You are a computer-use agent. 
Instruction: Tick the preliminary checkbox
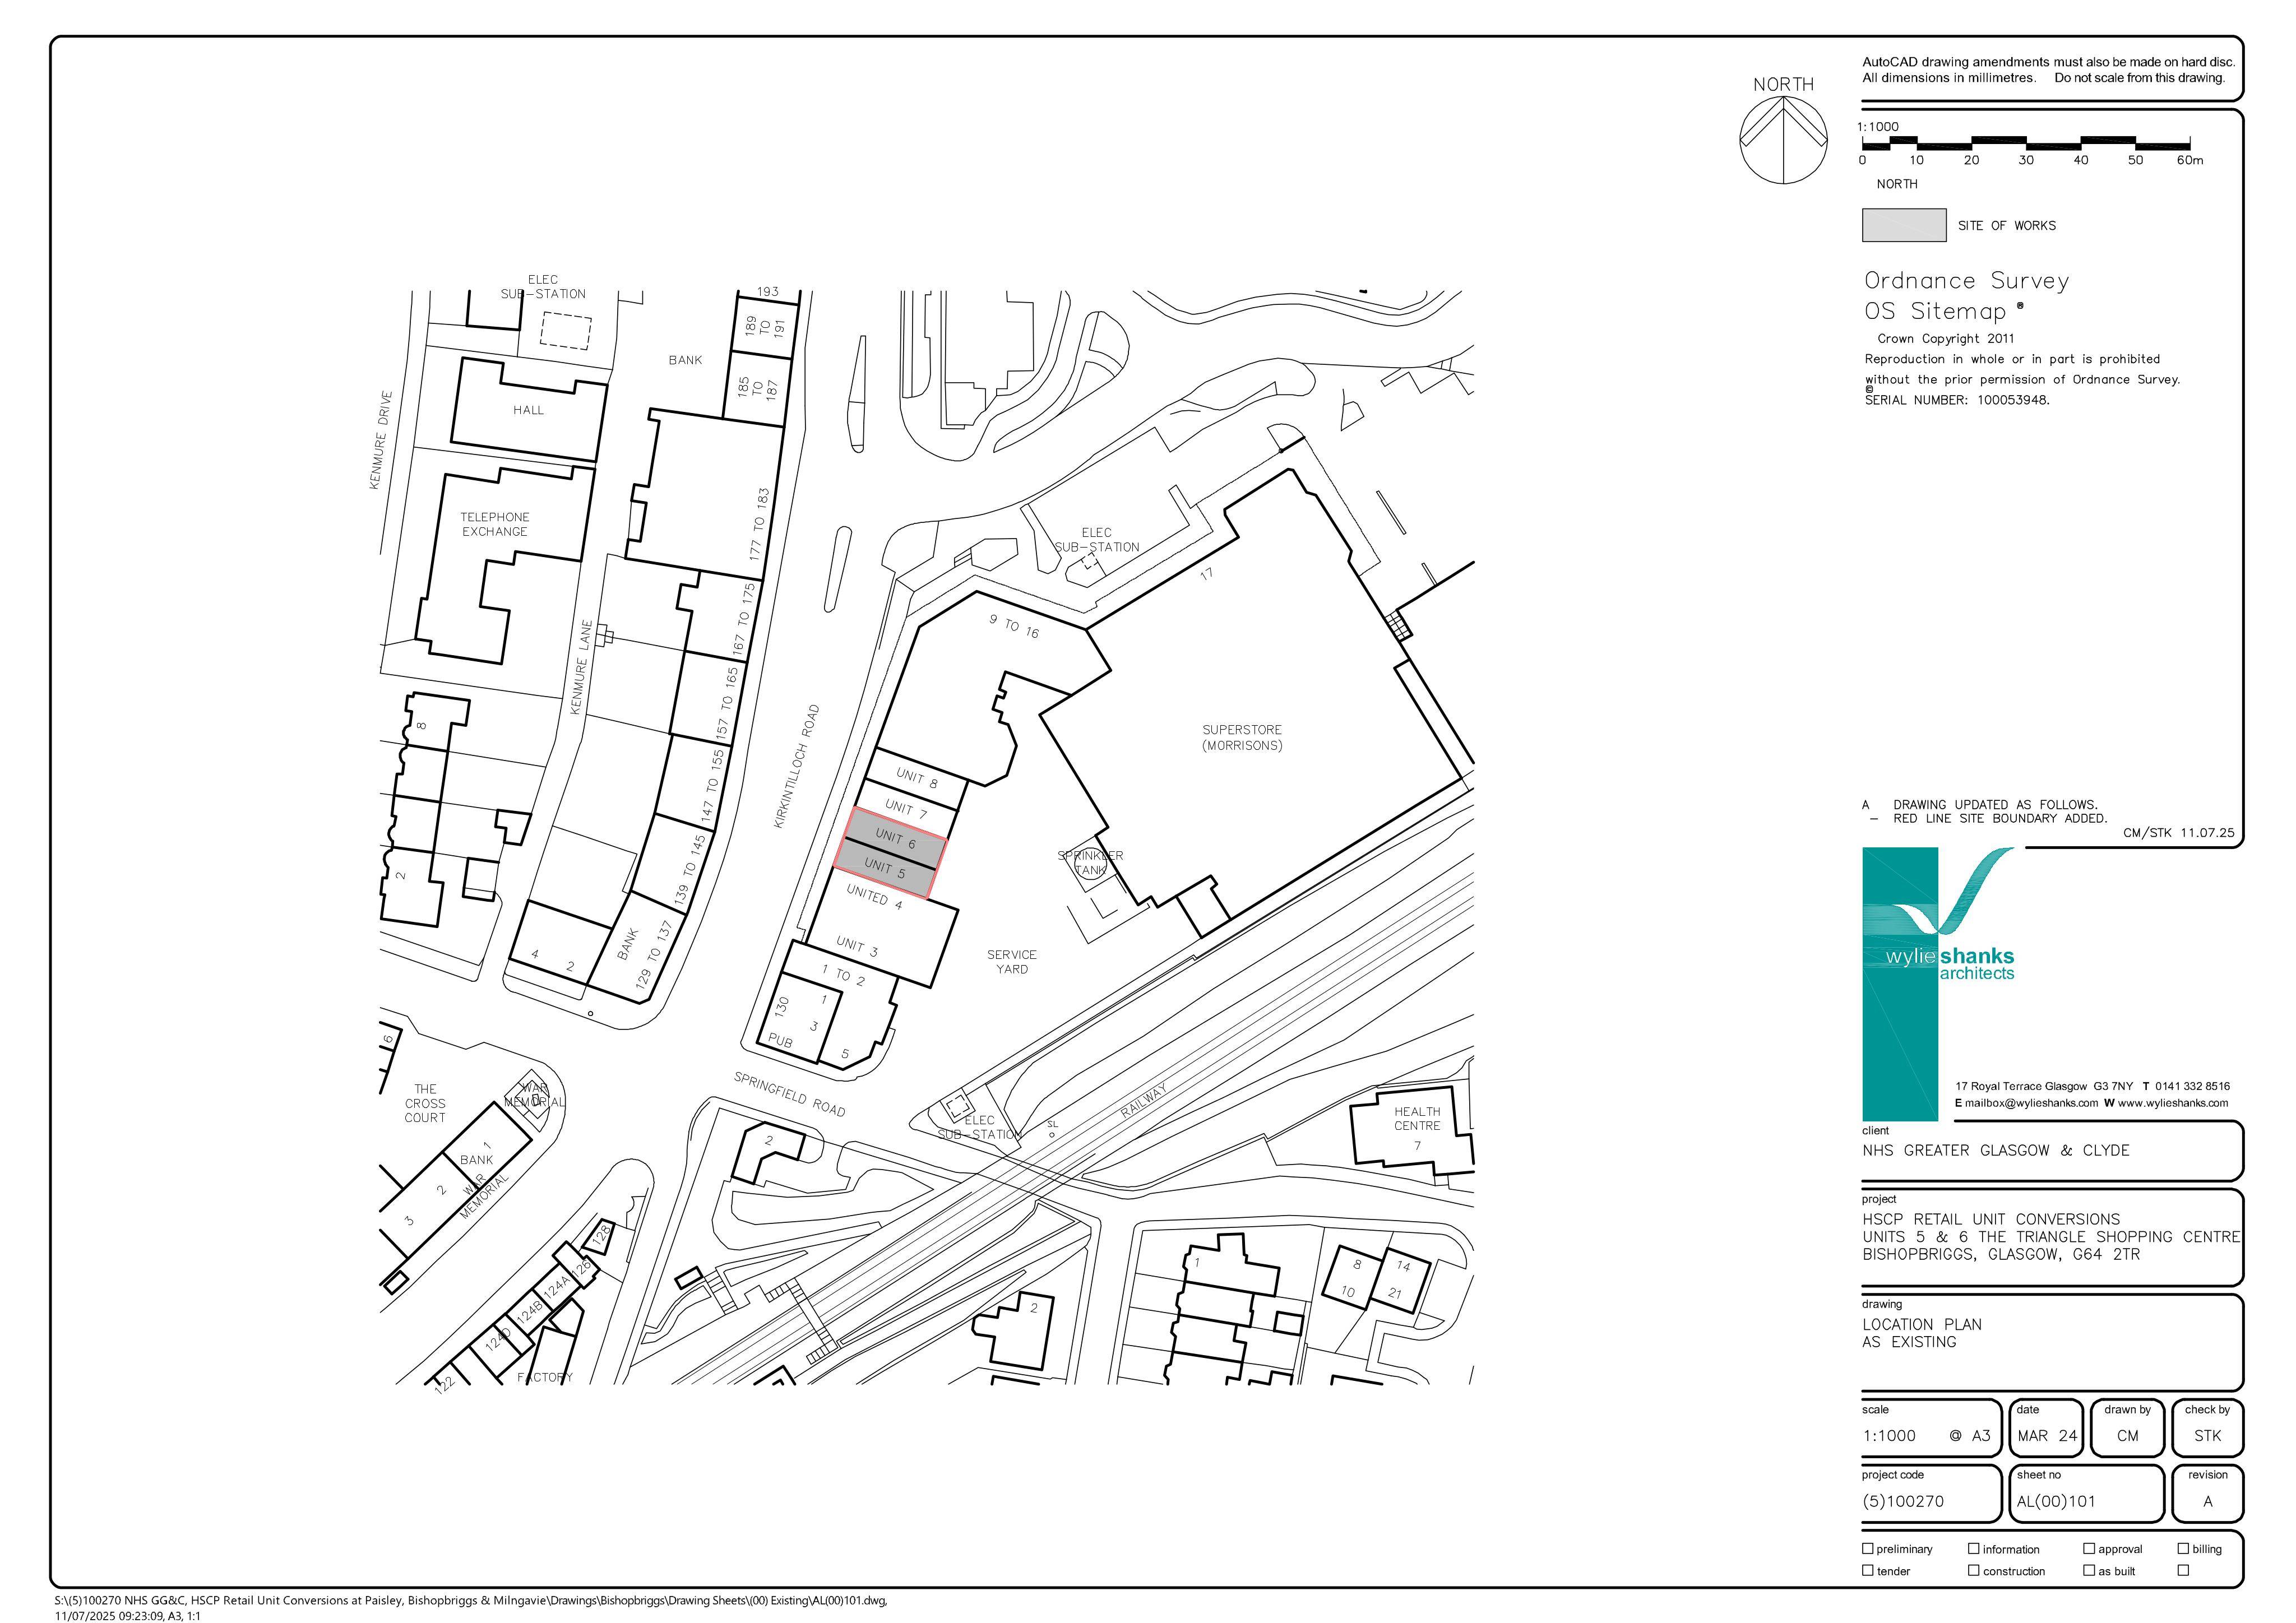coord(1867,1548)
